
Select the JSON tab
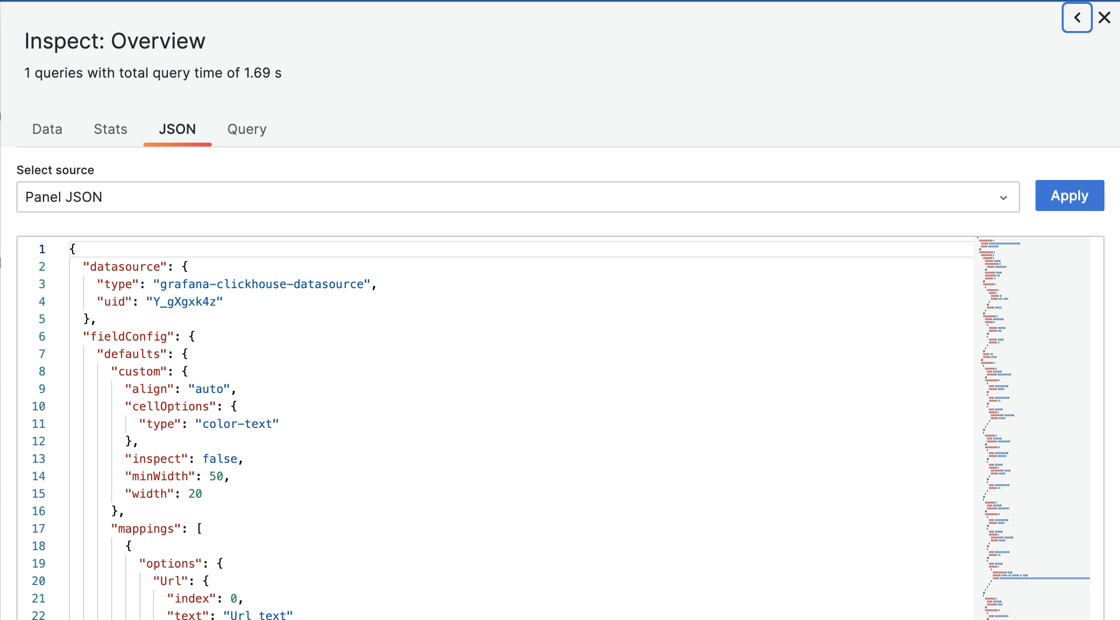click(x=177, y=129)
